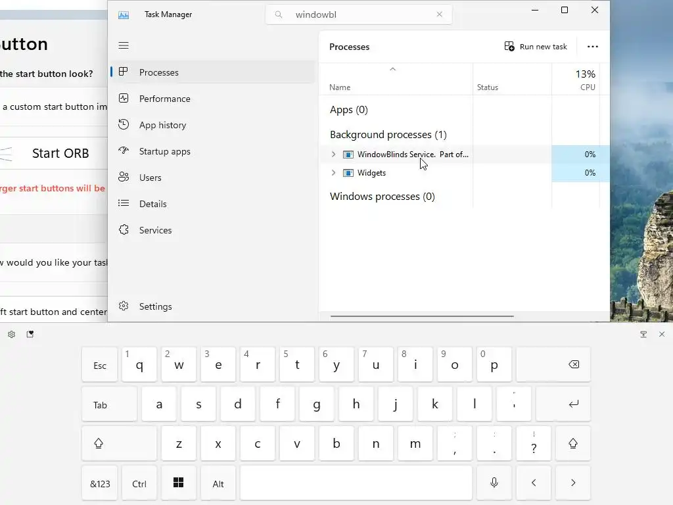
Task: Tap the Enter key on the keyboard
Action: 563,404
